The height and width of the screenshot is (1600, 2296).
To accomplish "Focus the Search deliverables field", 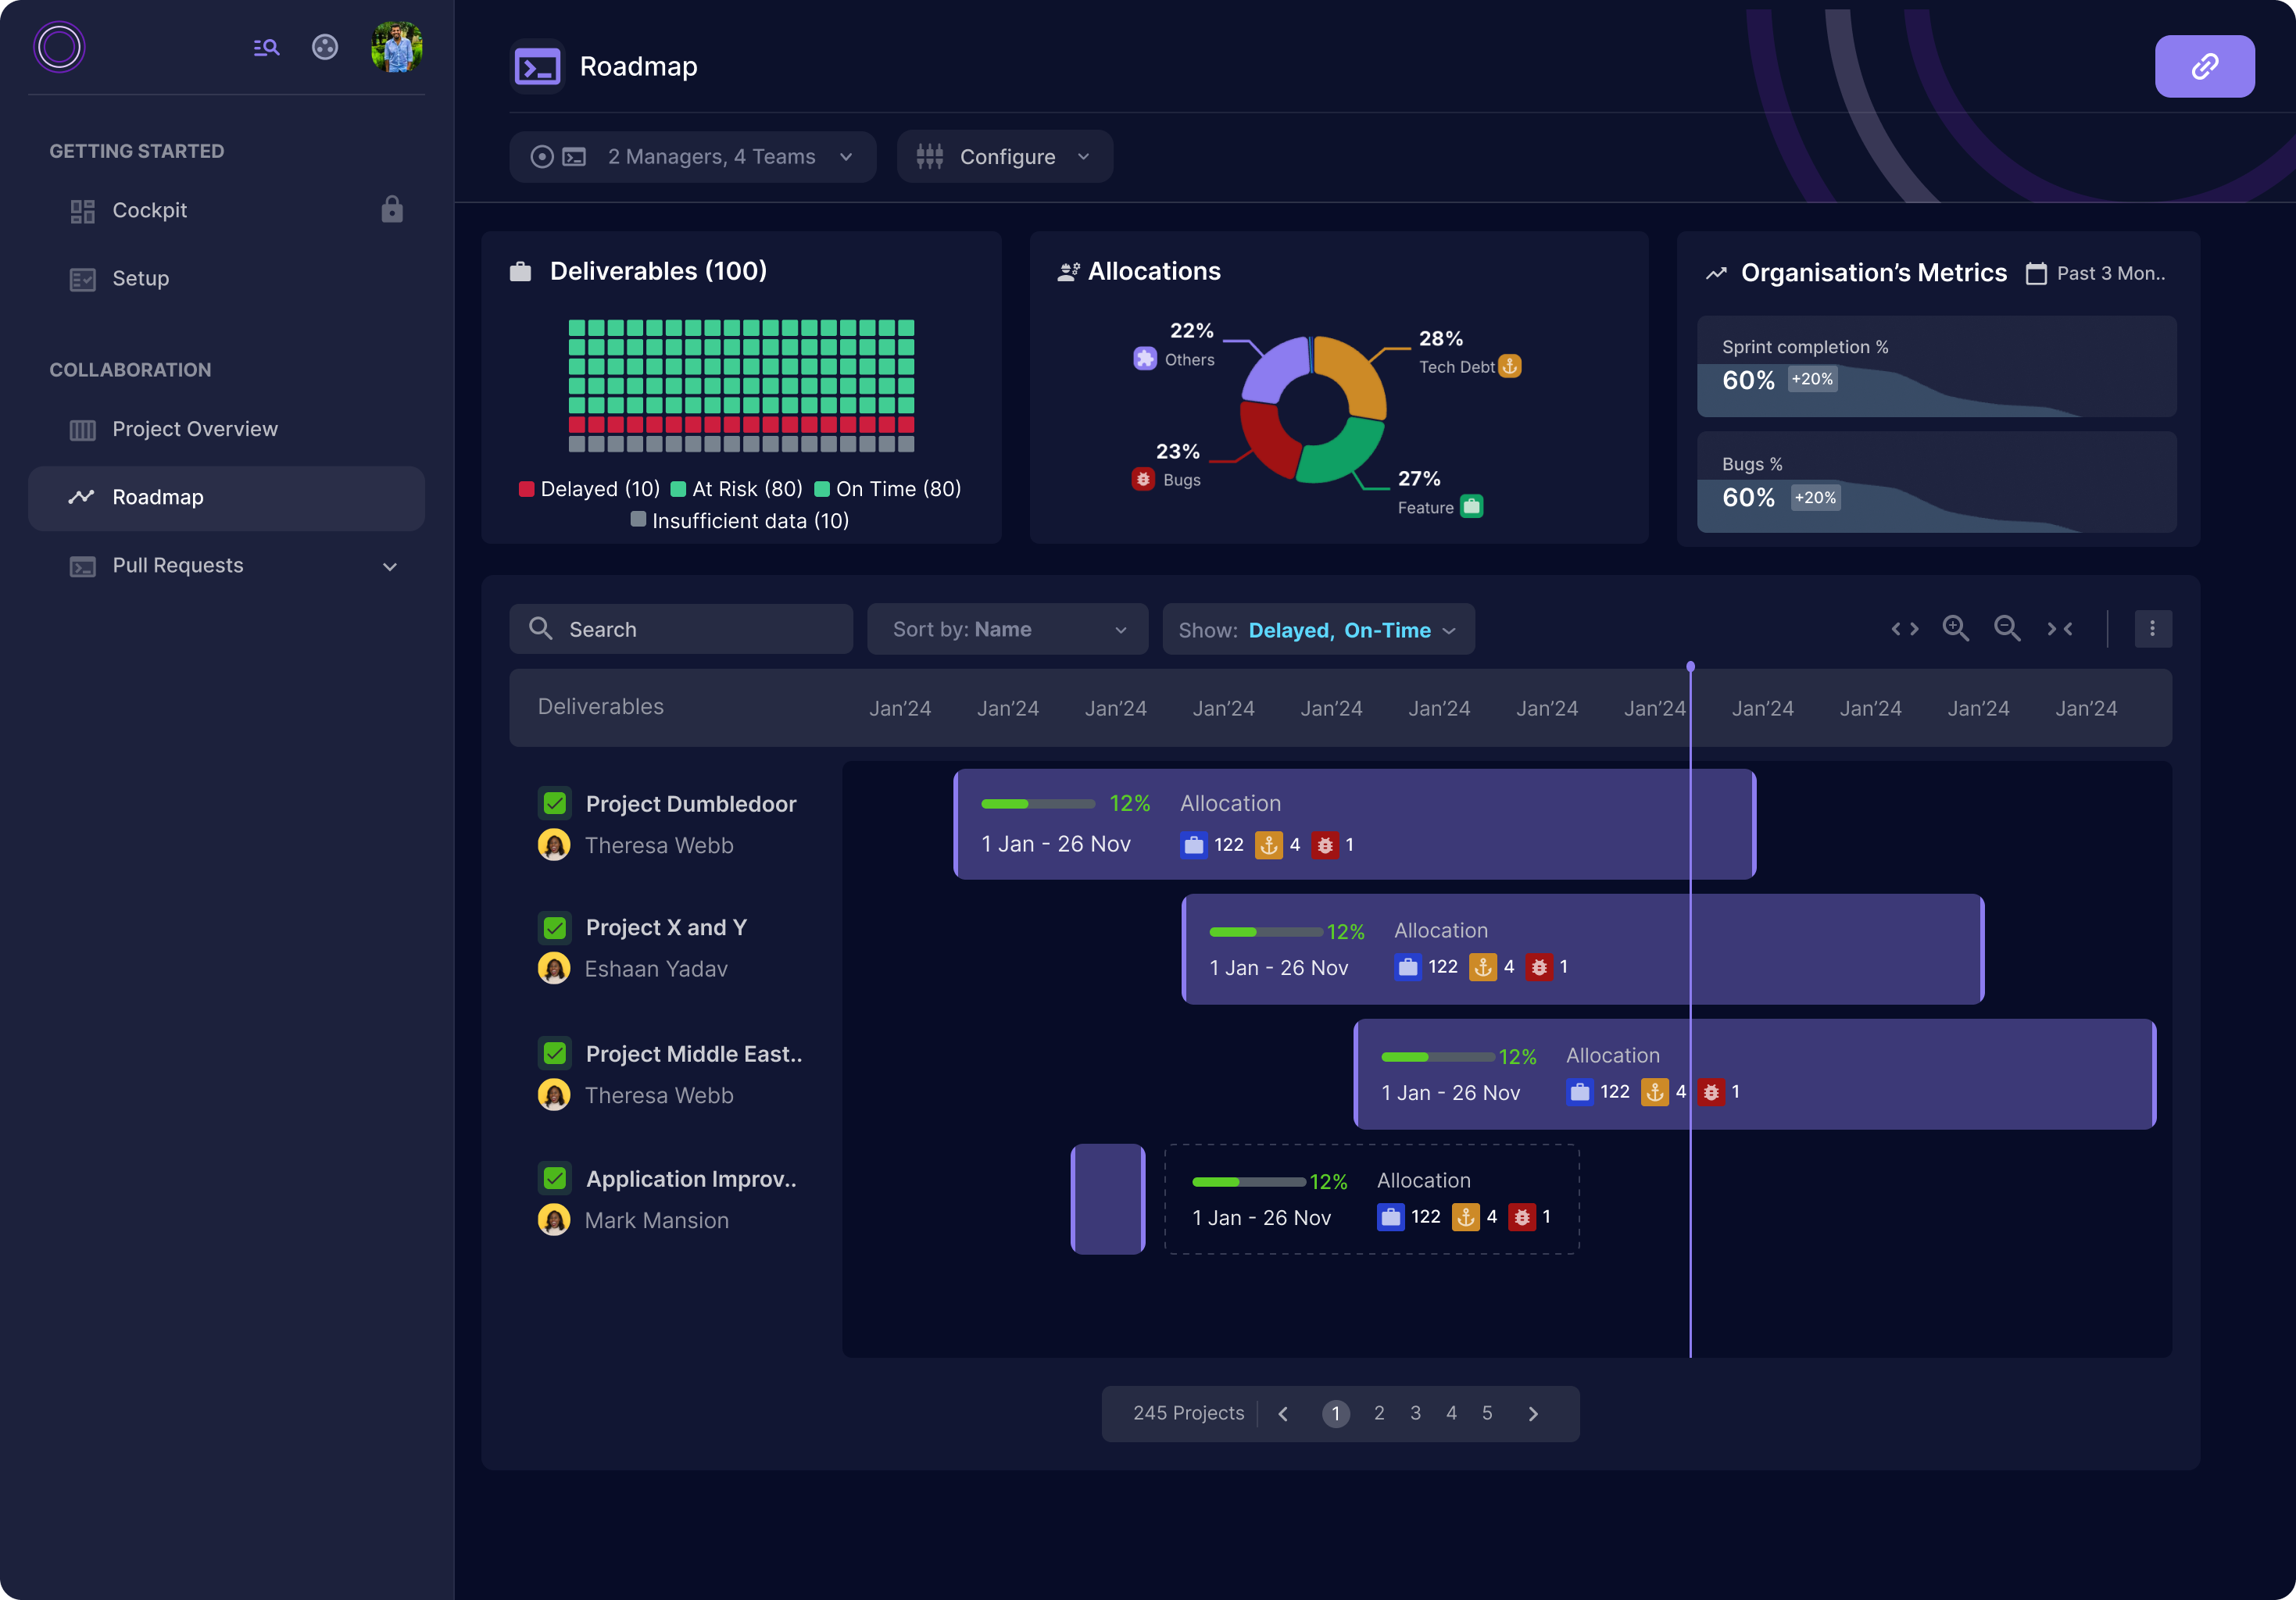I will point(682,629).
